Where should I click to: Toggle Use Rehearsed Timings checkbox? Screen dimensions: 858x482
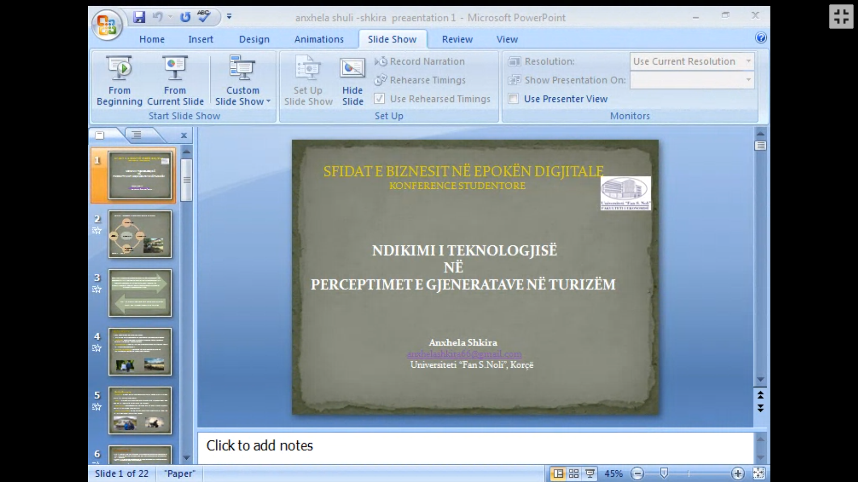pyautogui.click(x=379, y=99)
